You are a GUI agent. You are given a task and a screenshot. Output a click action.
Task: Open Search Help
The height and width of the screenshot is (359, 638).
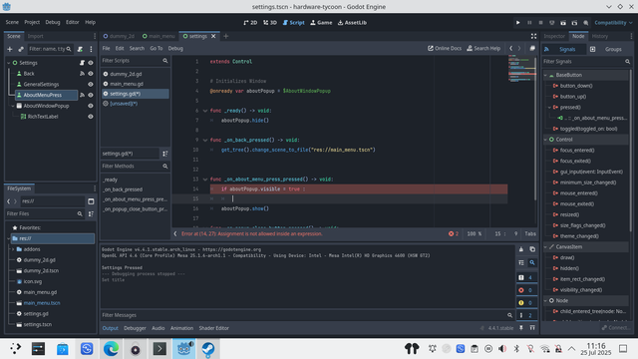[483, 49]
